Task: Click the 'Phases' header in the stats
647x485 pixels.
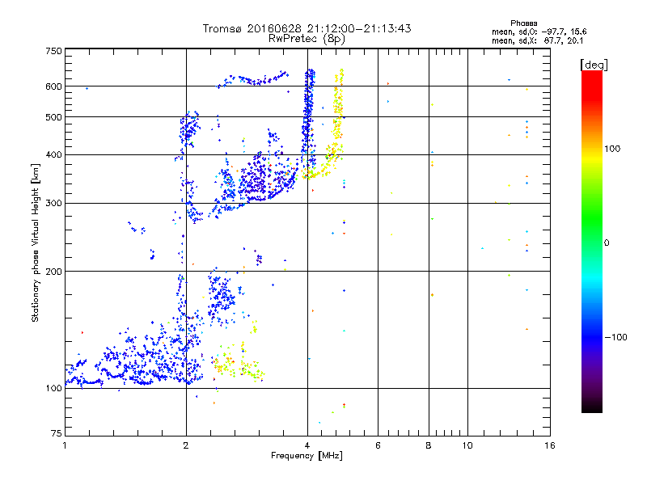Action: coord(523,23)
